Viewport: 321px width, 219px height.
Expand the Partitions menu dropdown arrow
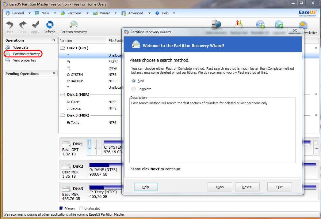tap(87, 13)
